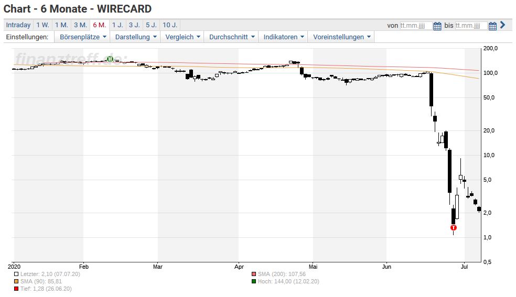Click 'SMA (90): 85,81' legend text
This screenshot has width=516, height=297.
41,281
